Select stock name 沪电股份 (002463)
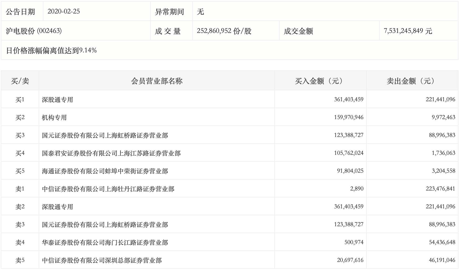 click(34, 31)
